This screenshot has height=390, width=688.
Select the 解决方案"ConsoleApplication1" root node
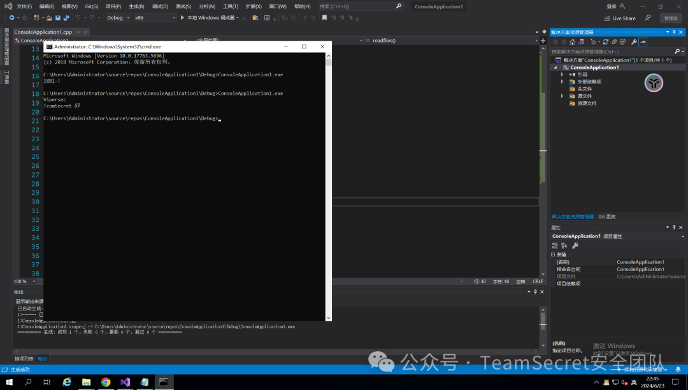617,60
